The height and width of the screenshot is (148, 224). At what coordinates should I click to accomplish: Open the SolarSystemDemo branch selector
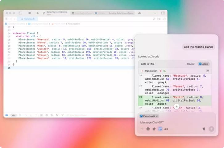click(x=51, y=13)
